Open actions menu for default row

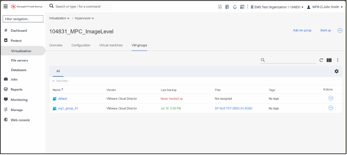click(331, 98)
